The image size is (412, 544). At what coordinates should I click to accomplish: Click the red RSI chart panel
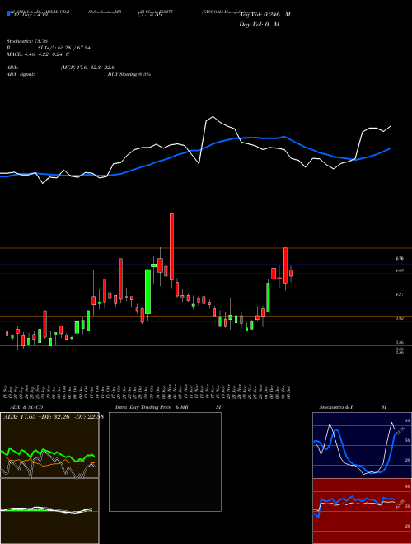tap(362, 511)
